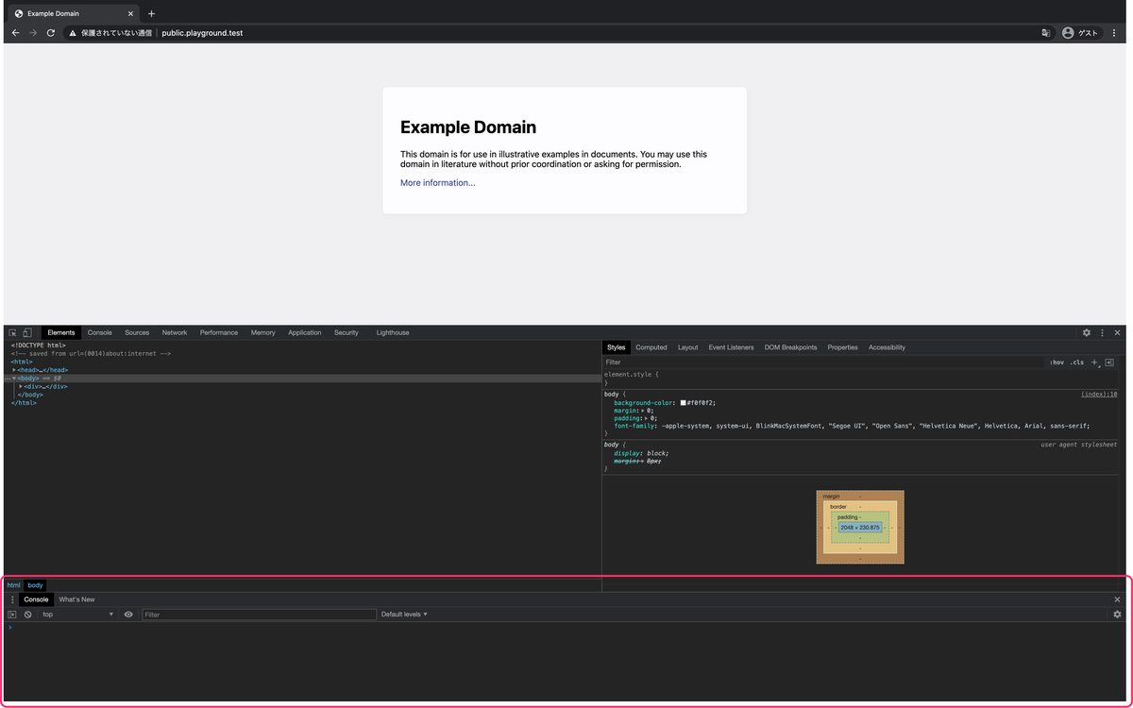Click the not-secure warning icon in the address bar
The image size is (1133, 708).
(x=73, y=33)
